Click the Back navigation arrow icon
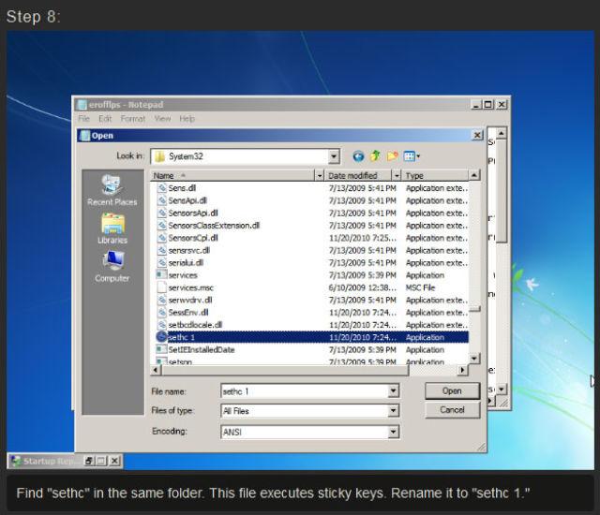Screen dimensions: 600x515 (x=358, y=156)
